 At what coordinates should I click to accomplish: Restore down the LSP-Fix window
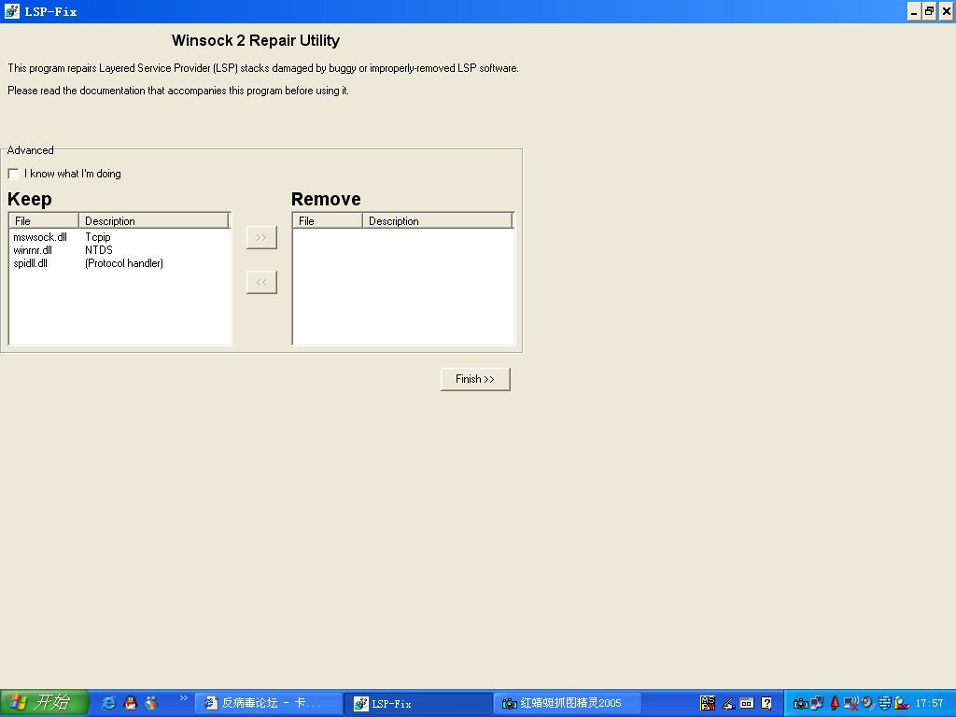pyautogui.click(x=929, y=11)
